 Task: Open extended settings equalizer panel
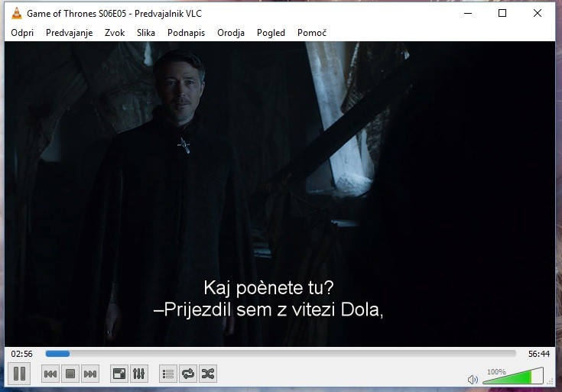(138, 374)
